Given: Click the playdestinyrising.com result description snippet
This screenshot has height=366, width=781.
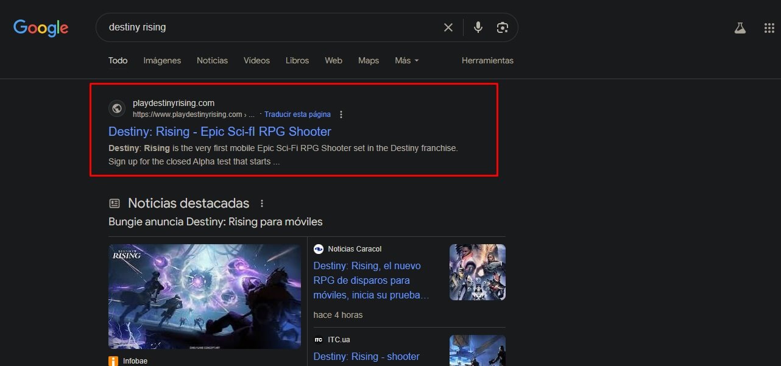Looking at the screenshot, I should click(x=283, y=155).
